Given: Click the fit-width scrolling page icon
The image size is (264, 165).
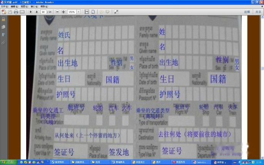Looking at the screenshot, I should (87, 12).
